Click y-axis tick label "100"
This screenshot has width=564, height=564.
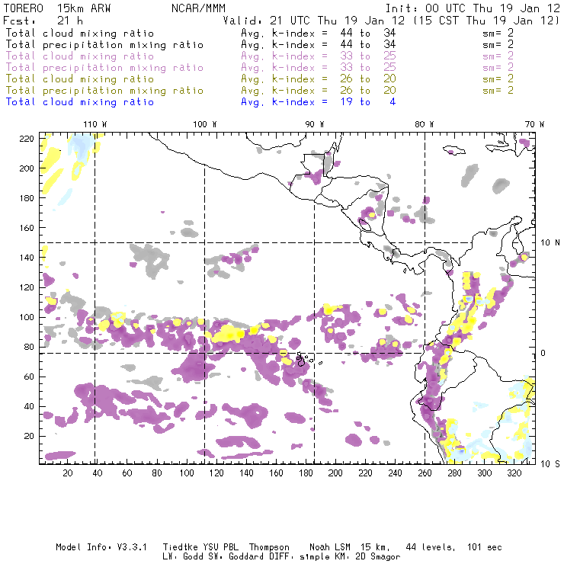click(27, 317)
